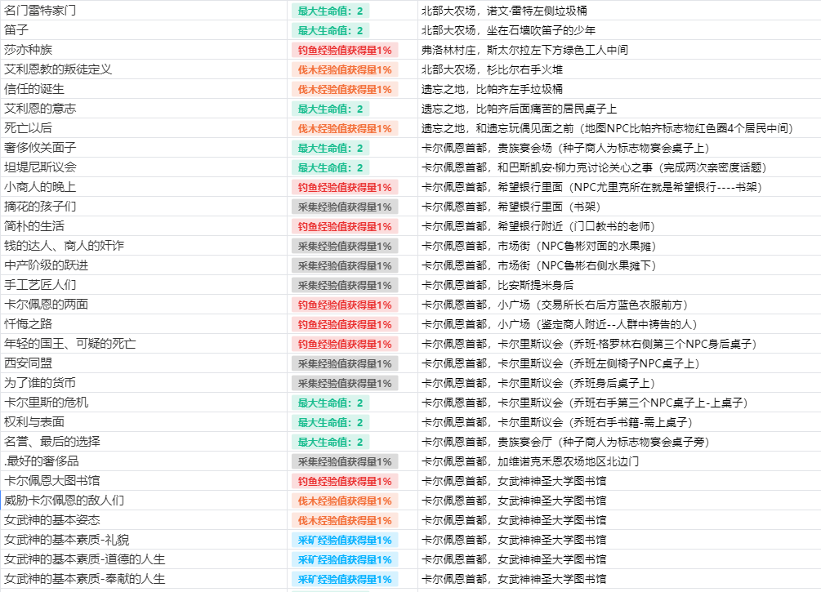
Task: Click the 简朴的生活 title cell
Action: point(144,226)
